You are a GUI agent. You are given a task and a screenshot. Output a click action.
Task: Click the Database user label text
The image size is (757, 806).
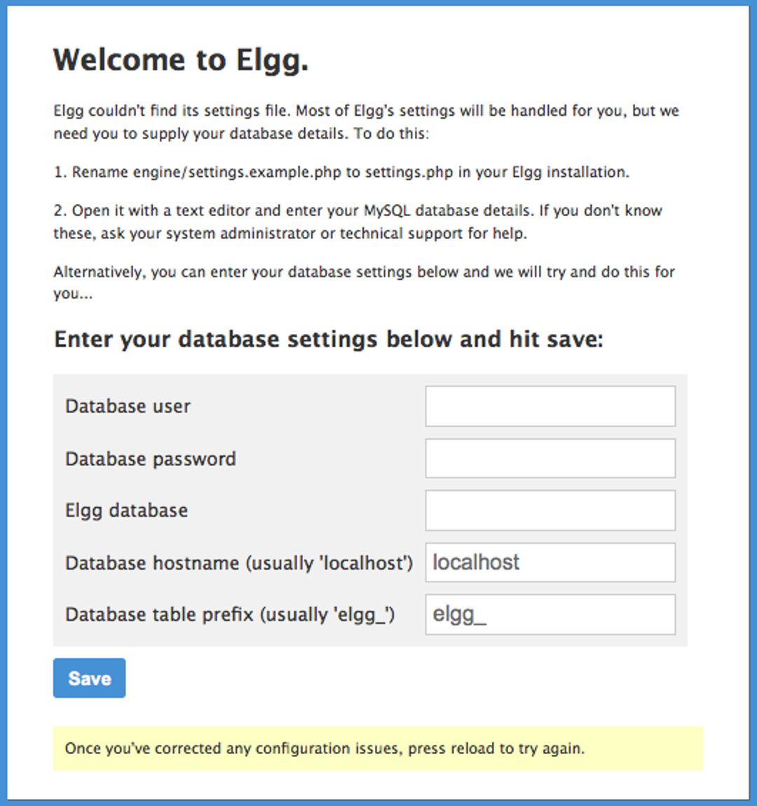pos(126,405)
